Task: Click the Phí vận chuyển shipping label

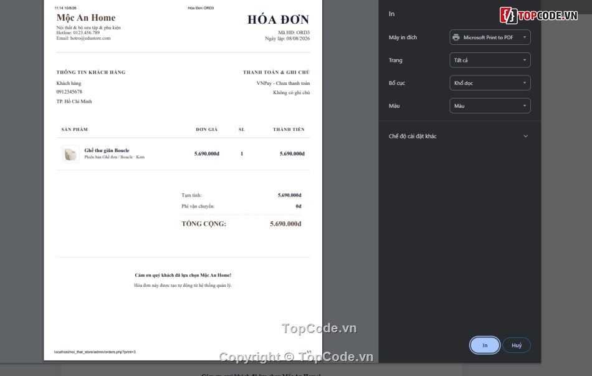Action: (x=198, y=206)
